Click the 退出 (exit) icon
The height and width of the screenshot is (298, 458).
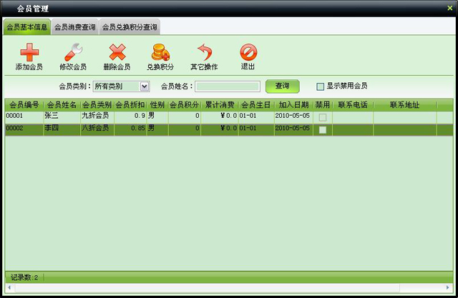click(x=248, y=52)
